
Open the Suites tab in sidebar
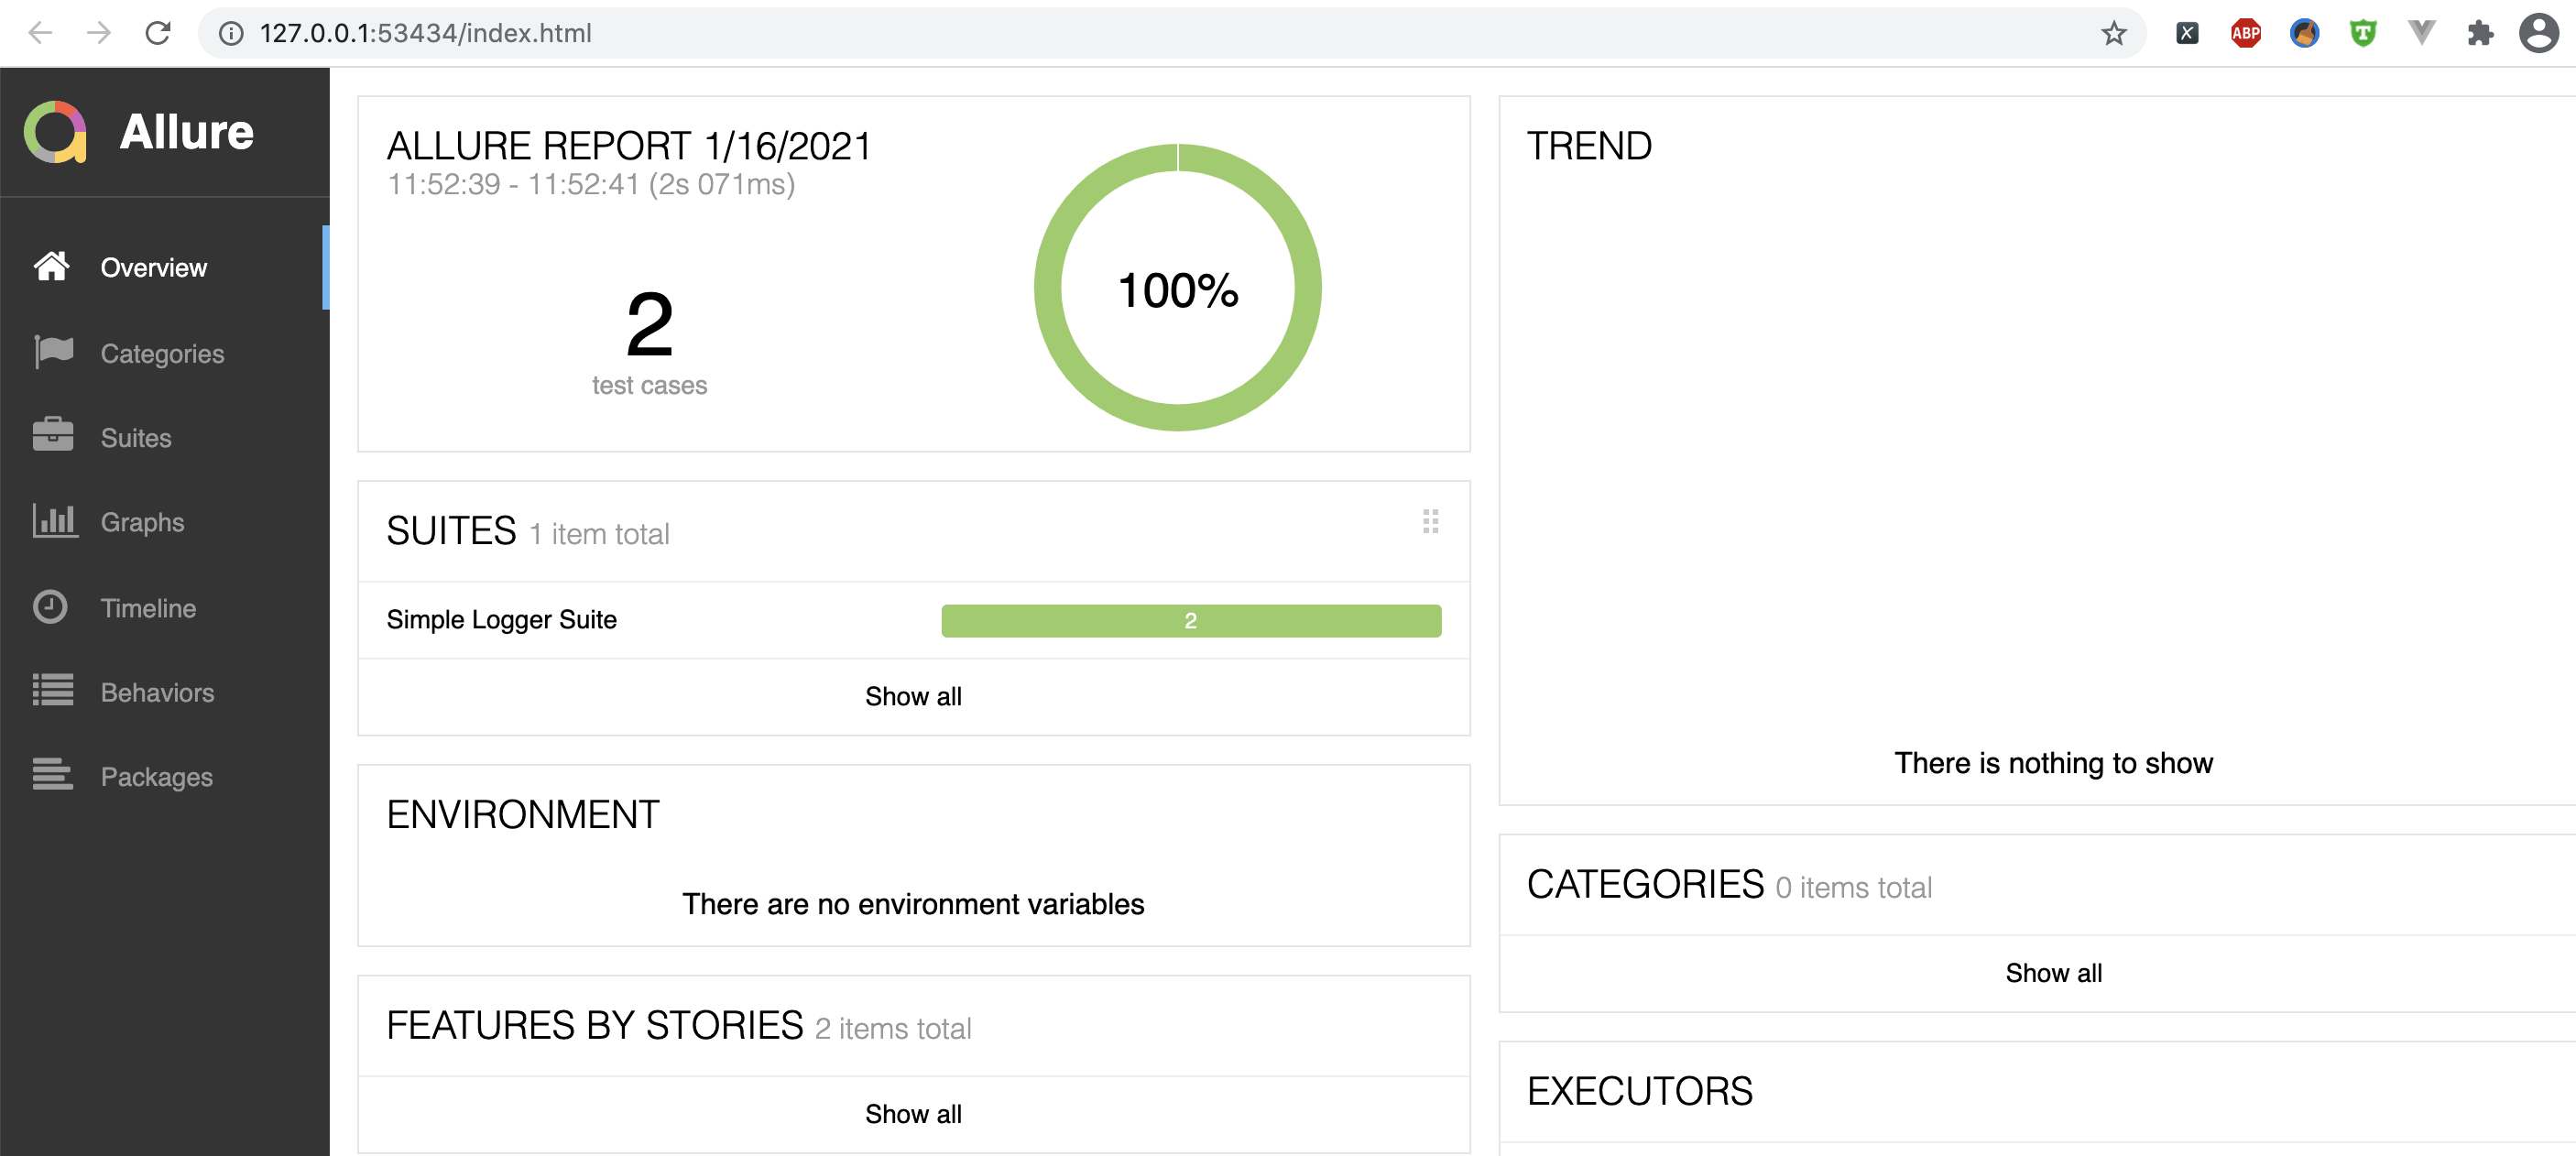[x=136, y=438]
